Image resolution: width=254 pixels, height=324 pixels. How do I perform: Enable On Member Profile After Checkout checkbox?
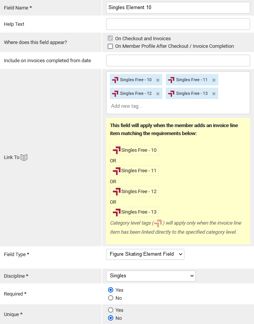[x=110, y=46]
